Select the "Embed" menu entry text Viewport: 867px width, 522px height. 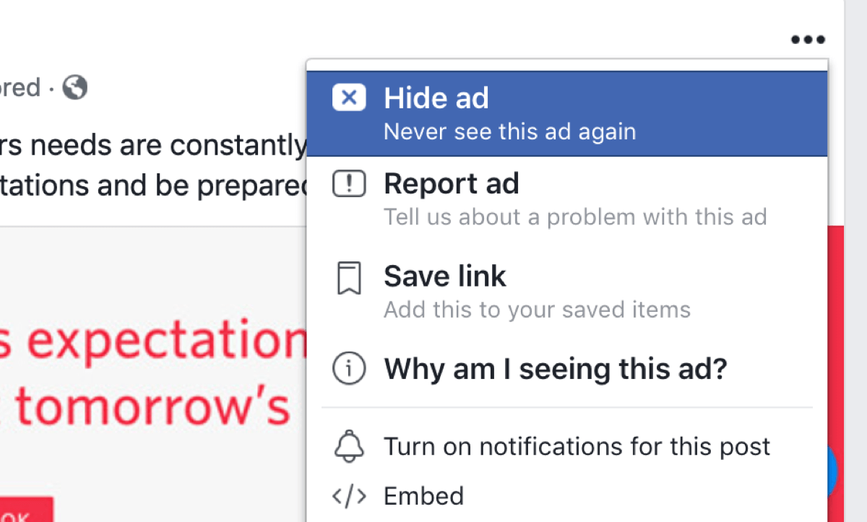[x=423, y=496]
